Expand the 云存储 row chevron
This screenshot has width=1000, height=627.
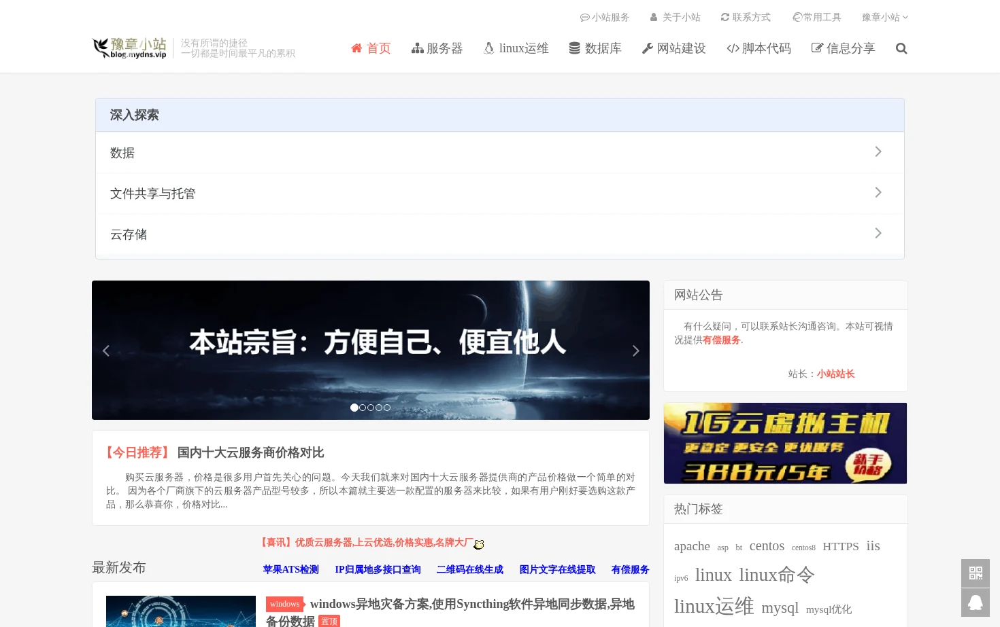pyautogui.click(x=878, y=233)
